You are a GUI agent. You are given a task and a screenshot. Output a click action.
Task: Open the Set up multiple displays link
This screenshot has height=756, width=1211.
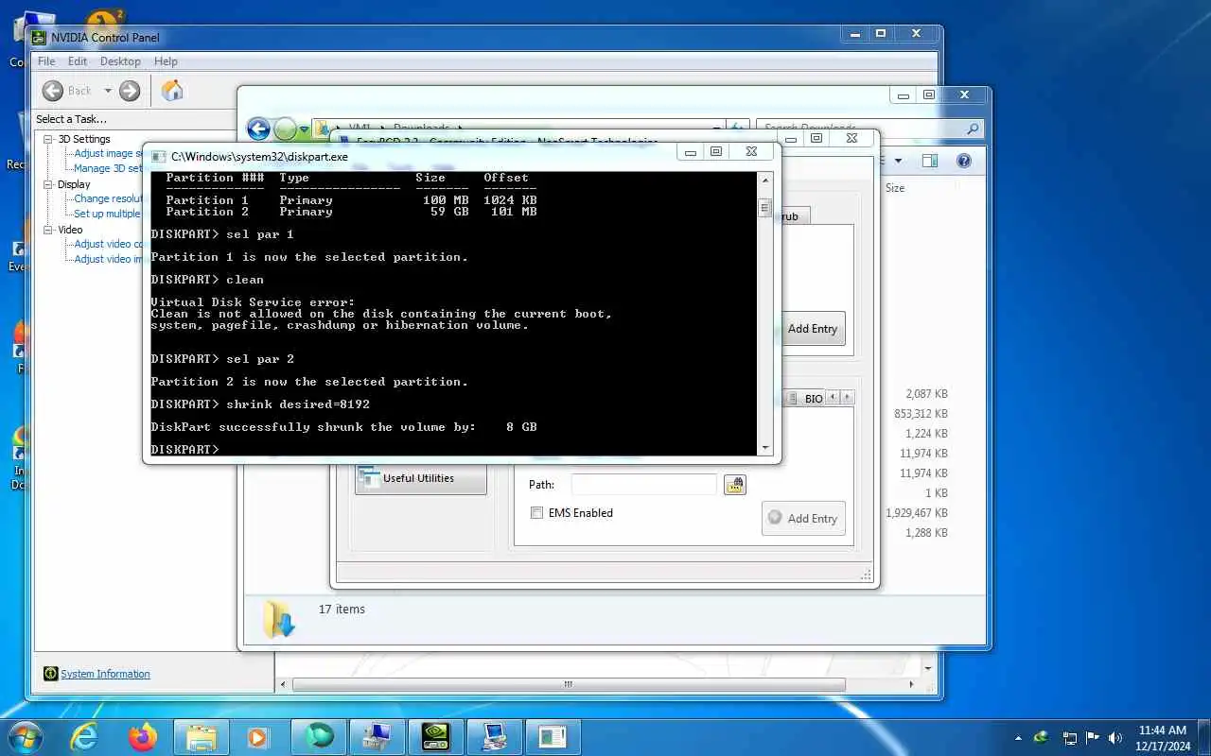(108, 214)
